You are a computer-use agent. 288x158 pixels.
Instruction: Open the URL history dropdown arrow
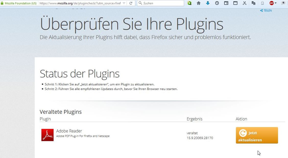pos(124,3)
